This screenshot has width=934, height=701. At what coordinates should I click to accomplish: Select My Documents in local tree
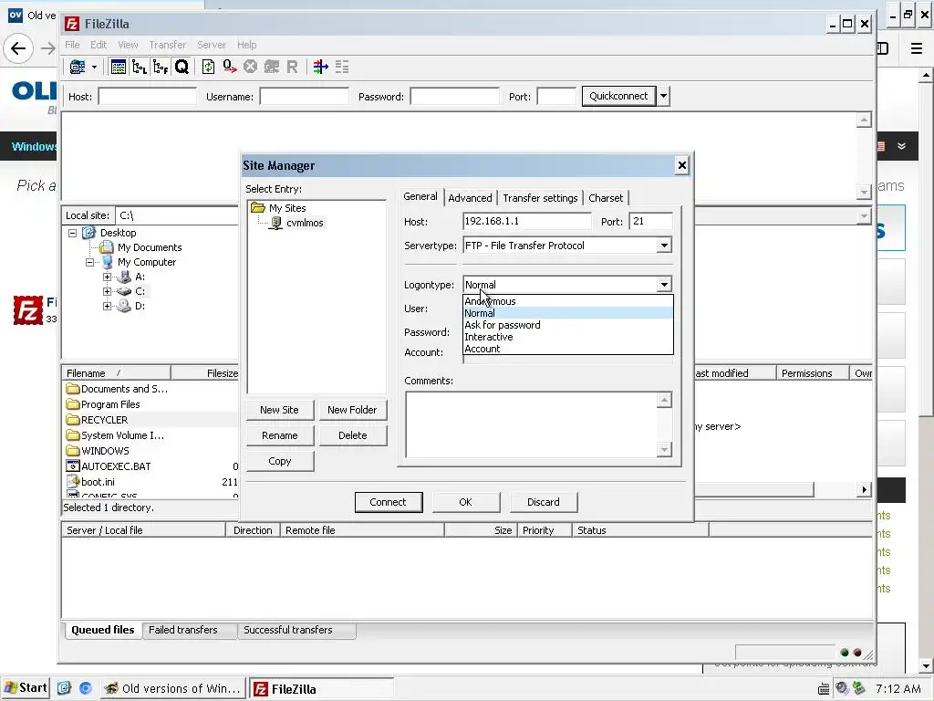[150, 247]
